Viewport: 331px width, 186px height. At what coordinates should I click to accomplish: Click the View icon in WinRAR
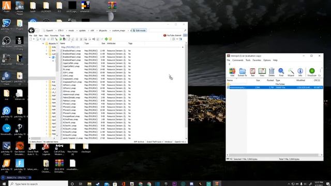[262, 72]
